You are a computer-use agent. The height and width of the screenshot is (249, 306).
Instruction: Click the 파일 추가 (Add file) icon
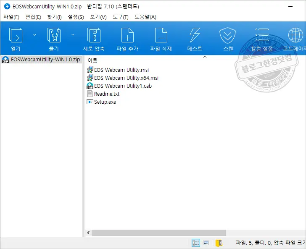coord(127,35)
